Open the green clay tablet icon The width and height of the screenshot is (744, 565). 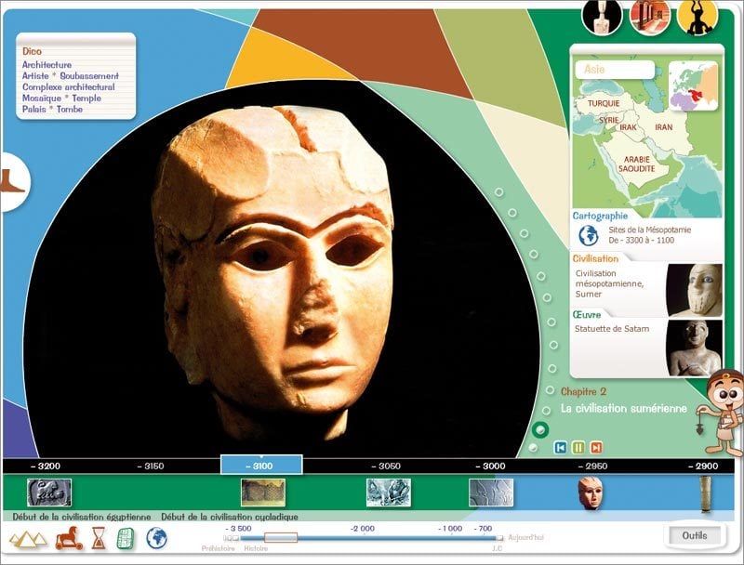coord(126,538)
